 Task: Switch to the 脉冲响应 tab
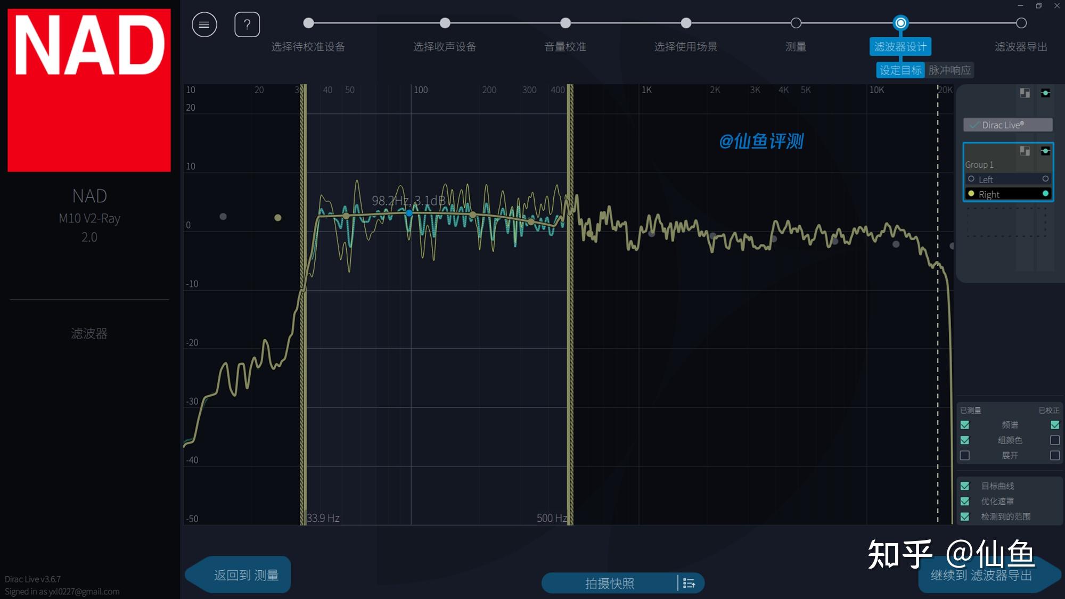[950, 70]
